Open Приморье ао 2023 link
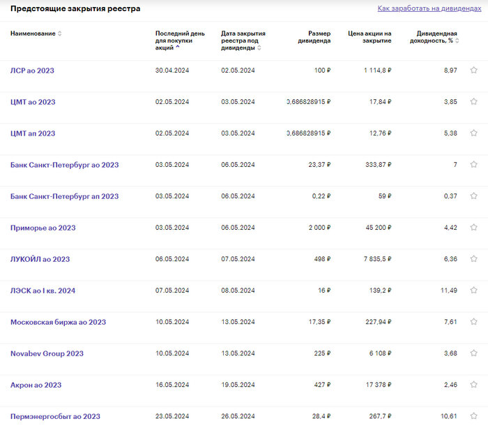Image resolution: width=488 pixels, height=426 pixels. (43, 228)
